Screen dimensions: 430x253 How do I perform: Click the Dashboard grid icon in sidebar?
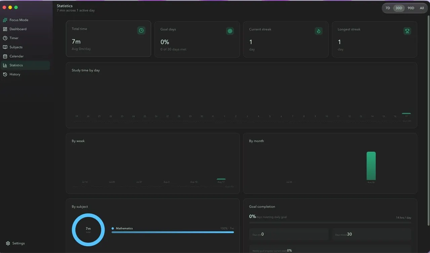5,29
